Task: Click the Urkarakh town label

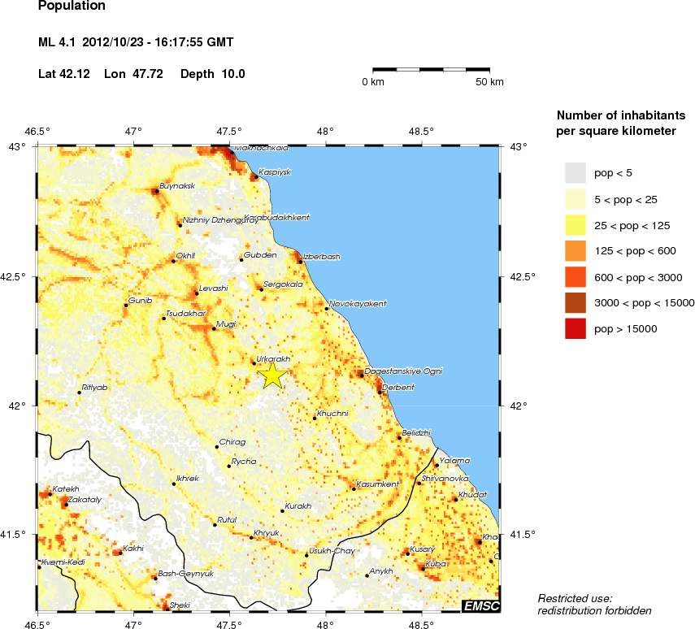Action: point(273,358)
